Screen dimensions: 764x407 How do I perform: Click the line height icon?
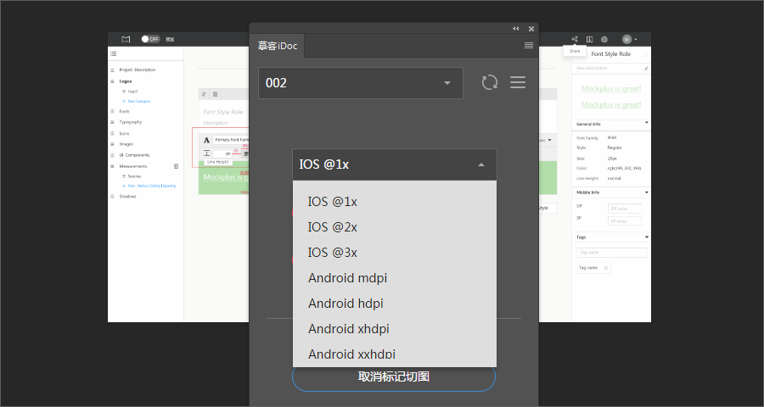click(x=206, y=153)
